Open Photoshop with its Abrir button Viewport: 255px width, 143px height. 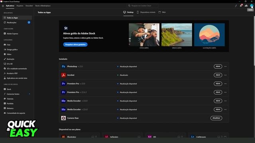pos(218,66)
